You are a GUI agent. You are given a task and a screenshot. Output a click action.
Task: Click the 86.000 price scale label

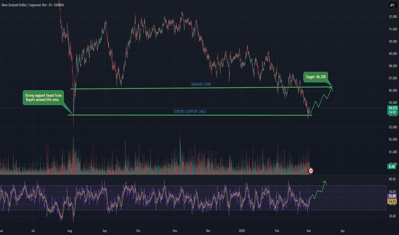point(393,91)
